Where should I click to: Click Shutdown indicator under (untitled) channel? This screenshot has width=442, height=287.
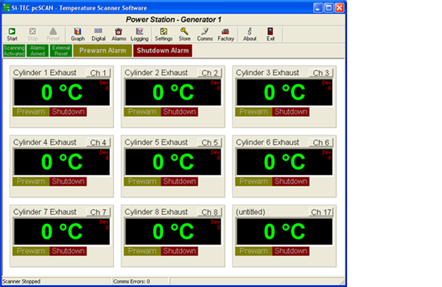click(x=290, y=251)
